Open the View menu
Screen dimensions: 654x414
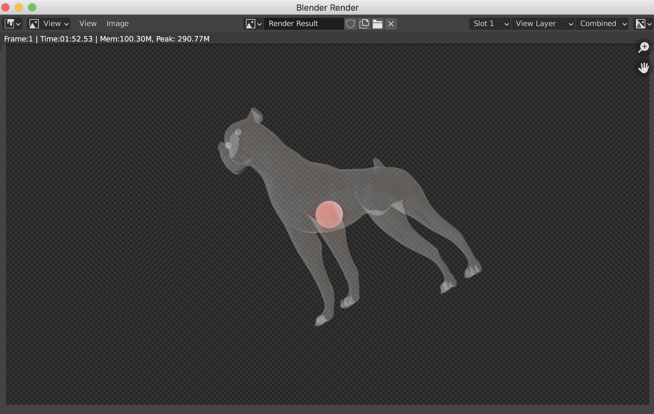(88, 24)
